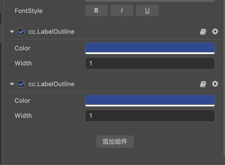The height and width of the screenshot is (165, 225).
Task: Toggle underline FontStyle button
Action: [147, 11]
